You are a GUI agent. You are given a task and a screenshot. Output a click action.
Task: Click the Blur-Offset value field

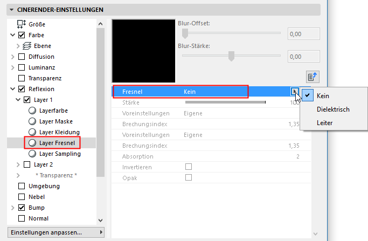point(304,34)
